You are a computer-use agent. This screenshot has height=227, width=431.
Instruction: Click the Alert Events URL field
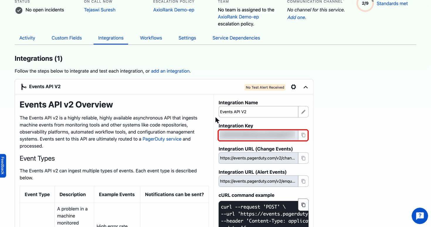pyautogui.click(x=258, y=181)
